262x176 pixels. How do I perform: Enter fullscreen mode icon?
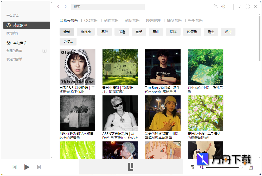point(248,6)
